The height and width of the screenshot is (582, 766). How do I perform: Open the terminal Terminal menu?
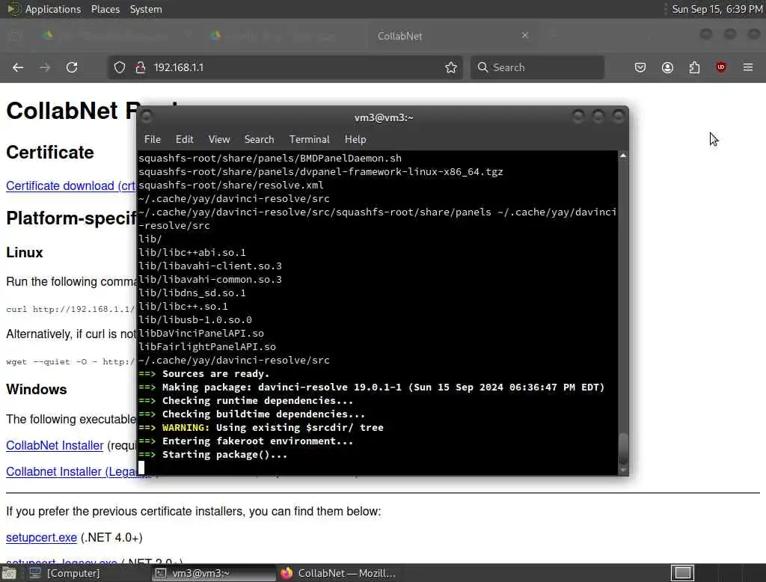tap(309, 139)
